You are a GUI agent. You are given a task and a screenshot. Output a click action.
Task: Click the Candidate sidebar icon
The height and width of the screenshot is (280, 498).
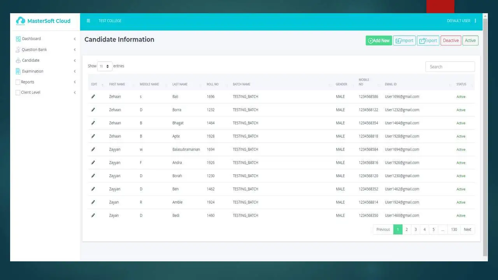(x=18, y=60)
